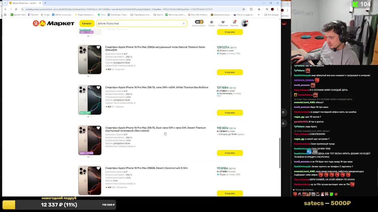Open the White Titanium iPhone product photo
This screenshot has height=212, width=378.
[x=90, y=100]
